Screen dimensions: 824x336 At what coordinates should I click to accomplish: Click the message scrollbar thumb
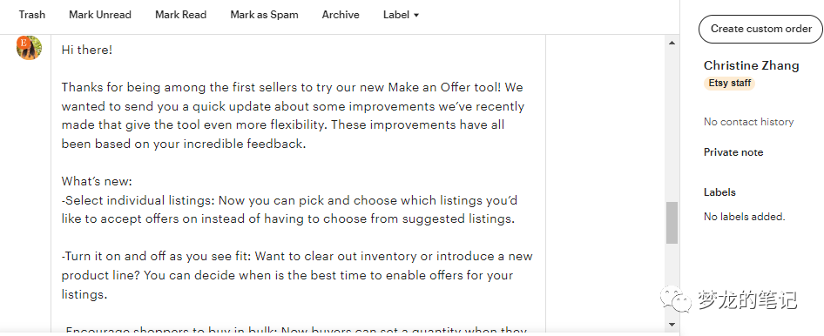click(672, 223)
